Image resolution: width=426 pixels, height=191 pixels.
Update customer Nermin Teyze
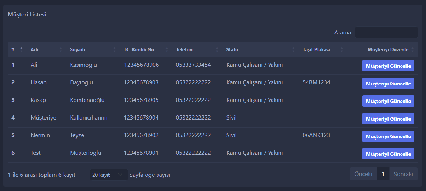click(388, 136)
